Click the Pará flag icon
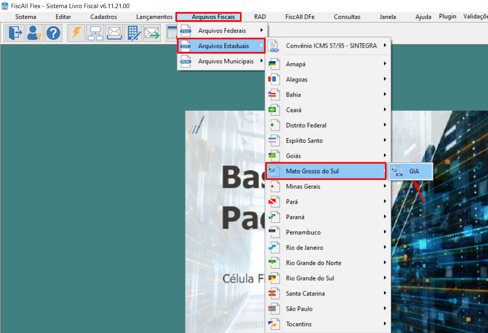This screenshot has width=488, height=333. click(274, 202)
